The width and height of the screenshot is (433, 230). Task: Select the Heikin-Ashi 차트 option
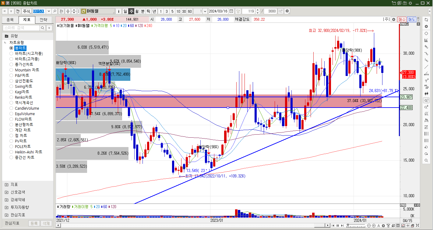point(26,152)
